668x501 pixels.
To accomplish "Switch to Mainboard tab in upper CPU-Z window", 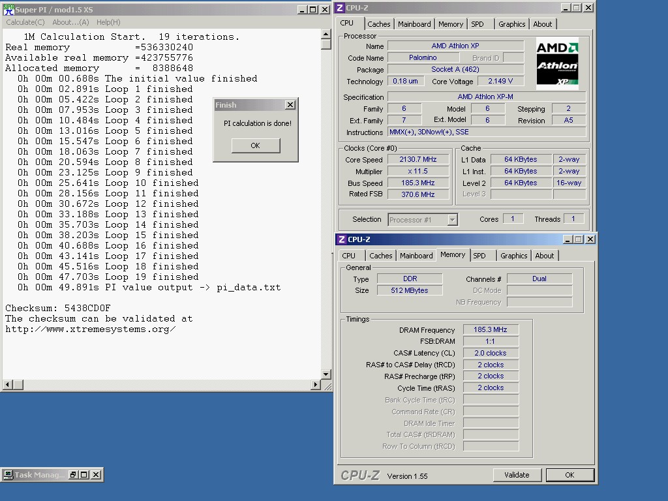I will point(414,24).
